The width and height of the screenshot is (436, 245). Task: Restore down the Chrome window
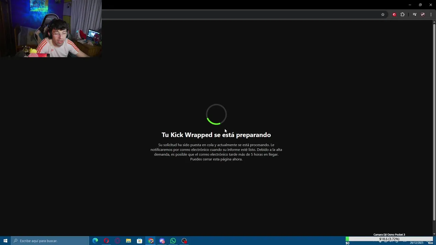pyautogui.click(x=420, y=5)
